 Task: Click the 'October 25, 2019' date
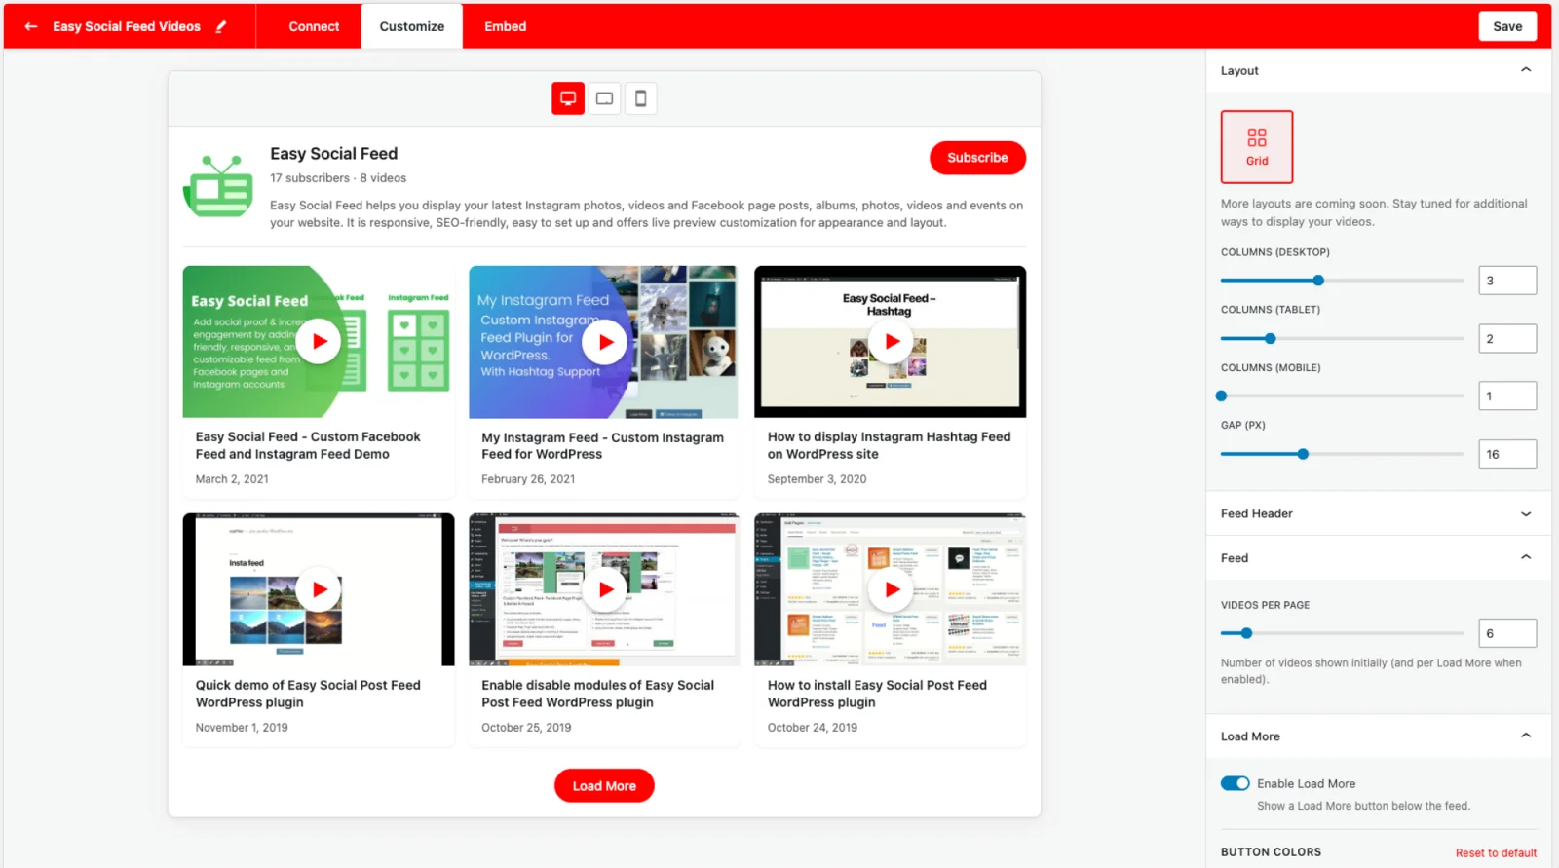pos(526,728)
